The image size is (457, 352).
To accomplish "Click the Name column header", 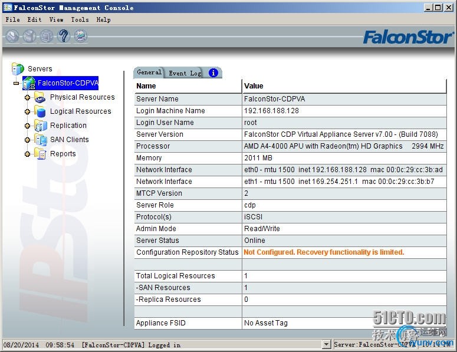I will pyautogui.click(x=188, y=86).
